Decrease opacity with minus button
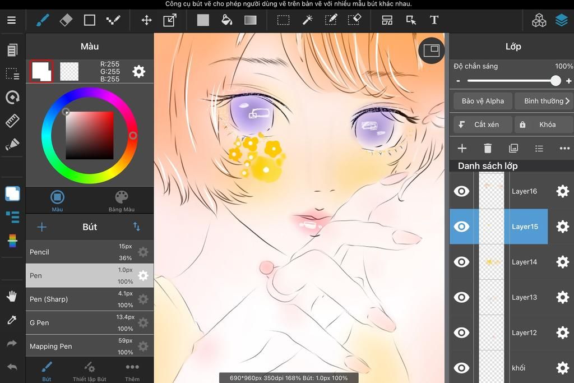 point(458,81)
